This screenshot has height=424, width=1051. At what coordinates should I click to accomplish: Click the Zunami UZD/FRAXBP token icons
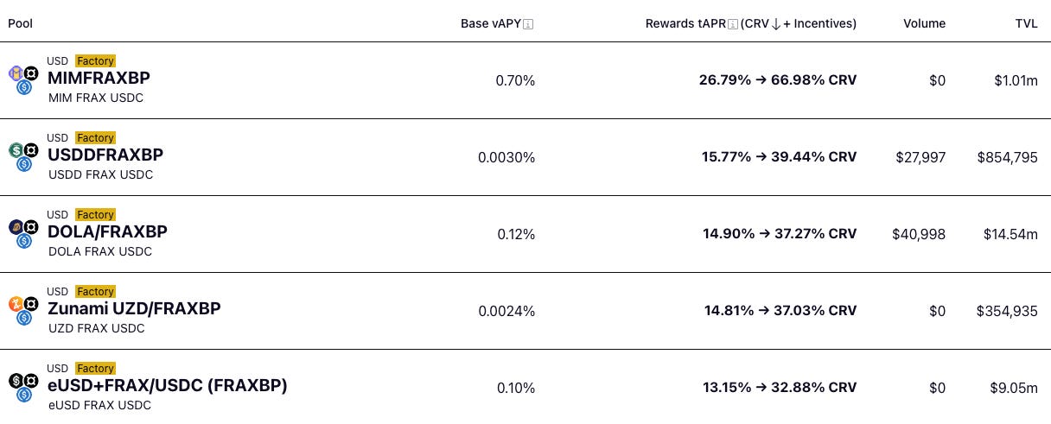pyautogui.click(x=23, y=311)
